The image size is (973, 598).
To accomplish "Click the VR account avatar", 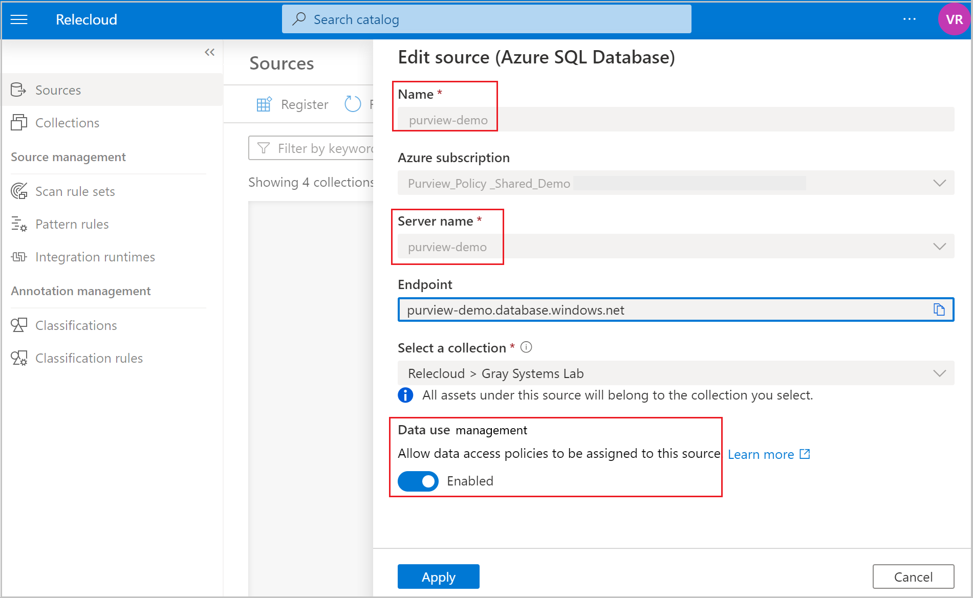I will pyautogui.click(x=954, y=19).
